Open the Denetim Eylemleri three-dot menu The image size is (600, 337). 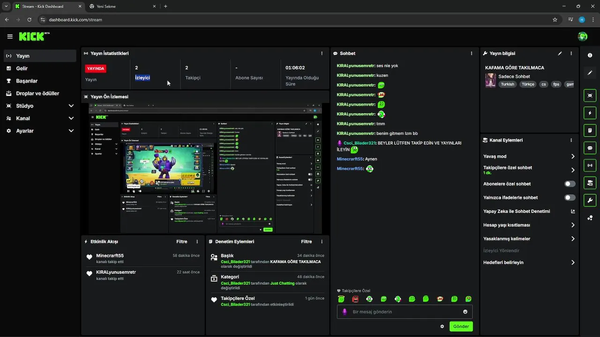point(322,242)
